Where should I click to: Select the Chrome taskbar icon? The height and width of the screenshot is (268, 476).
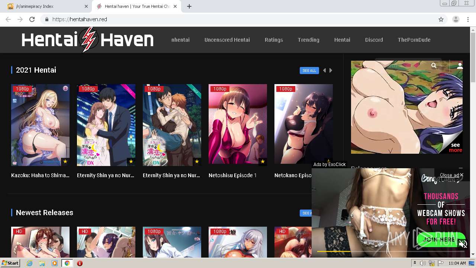(x=67, y=263)
